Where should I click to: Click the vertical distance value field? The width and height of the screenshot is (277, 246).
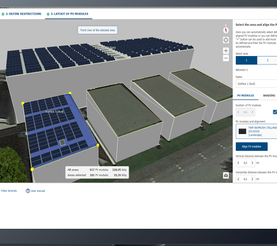coord(246,163)
